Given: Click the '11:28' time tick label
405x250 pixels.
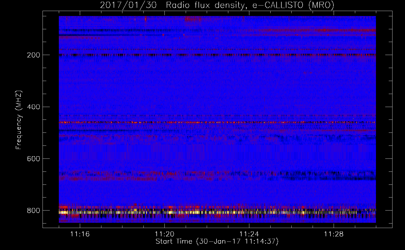Looking at the screenshot, I should pyautogui.click(x=334, y=234).
